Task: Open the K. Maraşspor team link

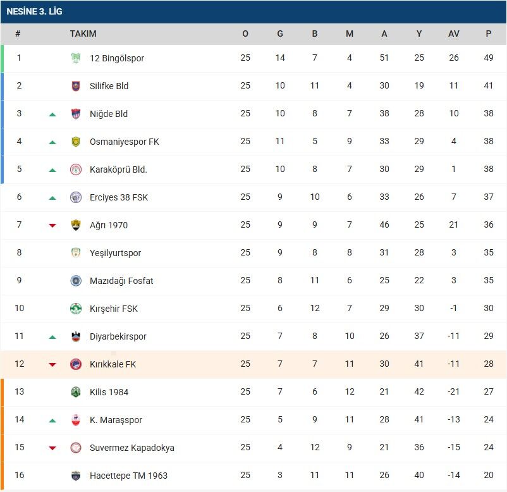Action: point(116,420)
